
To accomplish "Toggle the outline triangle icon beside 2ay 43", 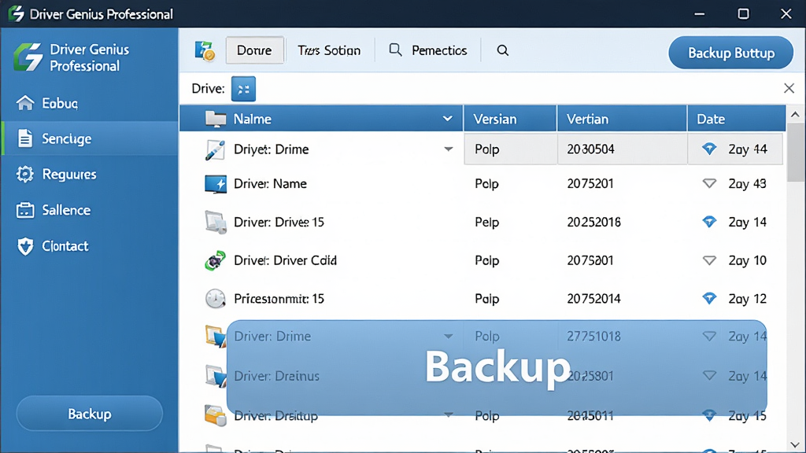I will click(709, 183).
